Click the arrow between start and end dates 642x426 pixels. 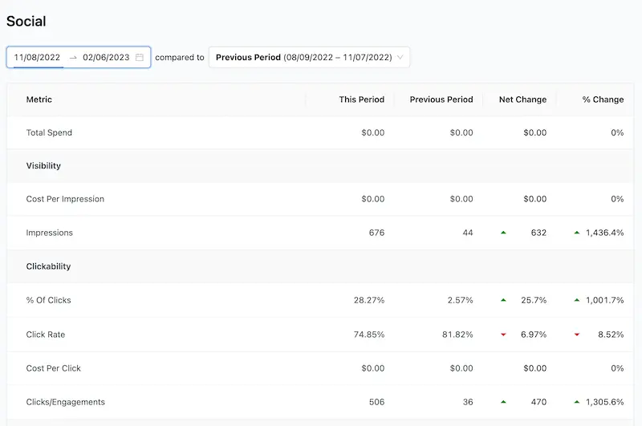coord(73,58)
